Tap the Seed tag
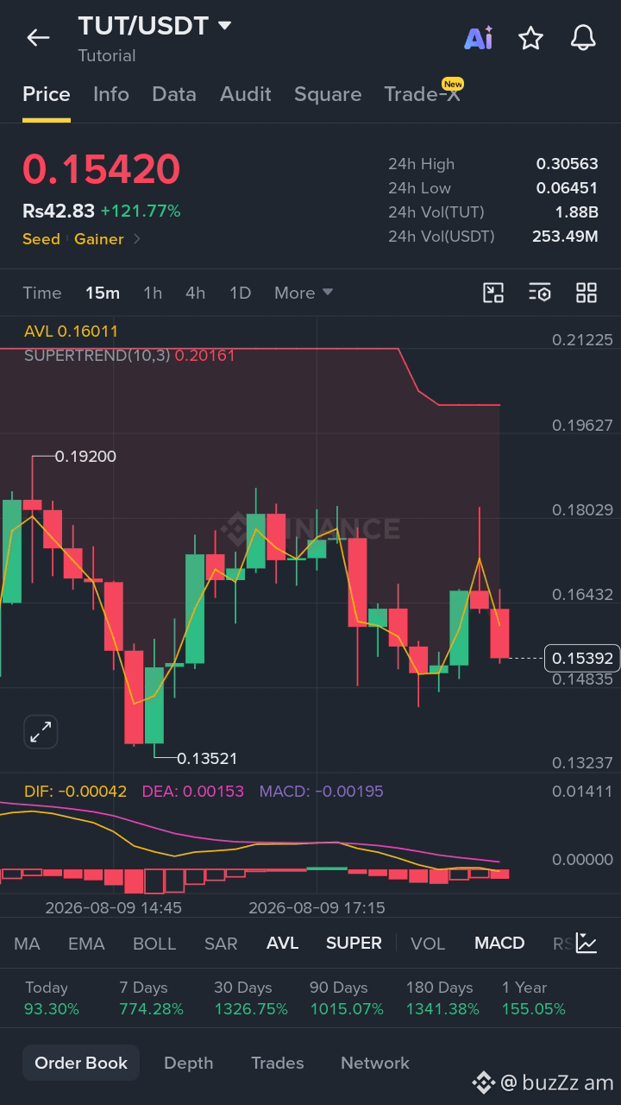This screenshot has height=1105, width=621. point(41,239)
